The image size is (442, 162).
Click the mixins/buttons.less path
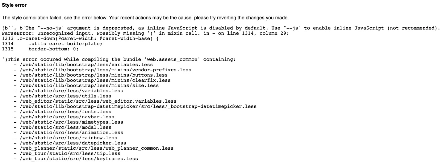(x=94, y=75)
